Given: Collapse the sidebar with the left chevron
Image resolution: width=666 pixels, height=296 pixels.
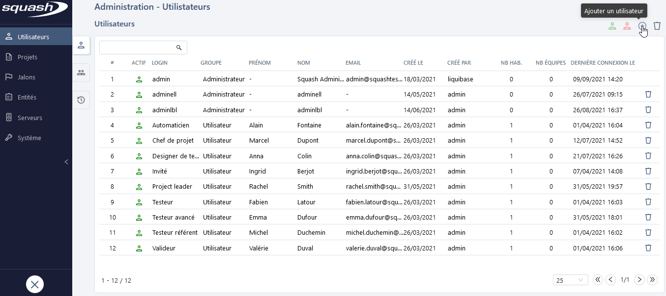Looking at the screenshot, I should (x=66, y=162).
